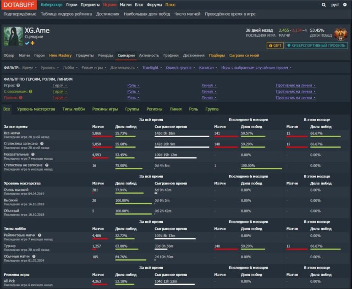
Task: Select Блог in top navigation
Action: [x=139, y=5]
